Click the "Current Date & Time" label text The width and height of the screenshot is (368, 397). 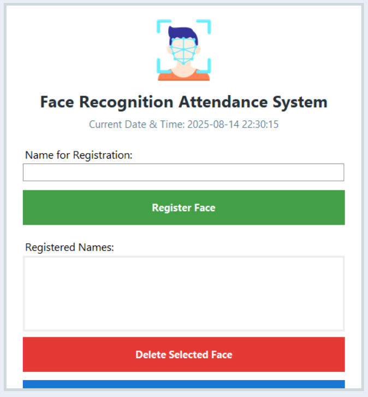(136, 124)
